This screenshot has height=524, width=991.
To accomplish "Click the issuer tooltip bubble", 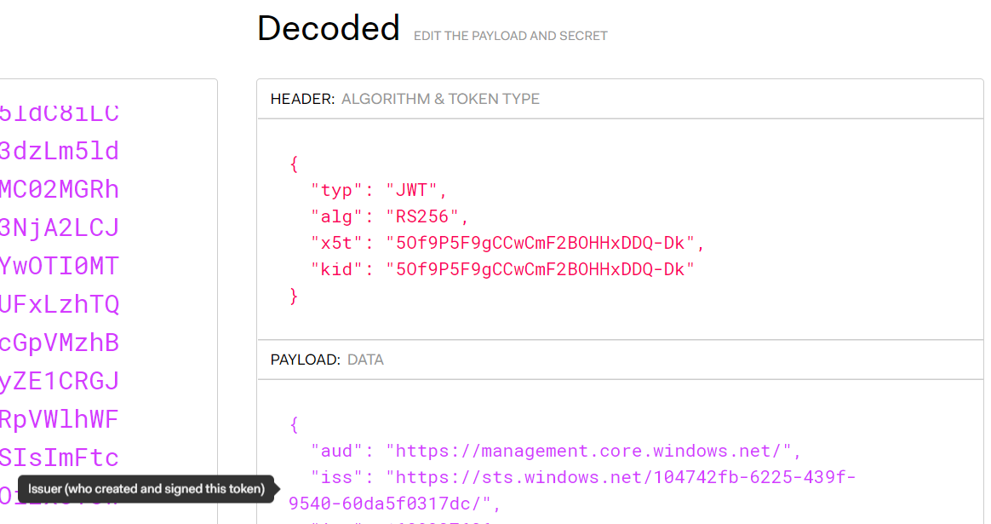I will (x=146, y=488).
